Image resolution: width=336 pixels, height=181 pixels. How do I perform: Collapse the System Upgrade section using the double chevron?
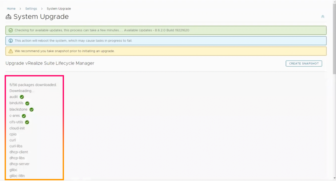tap(323, 16)
